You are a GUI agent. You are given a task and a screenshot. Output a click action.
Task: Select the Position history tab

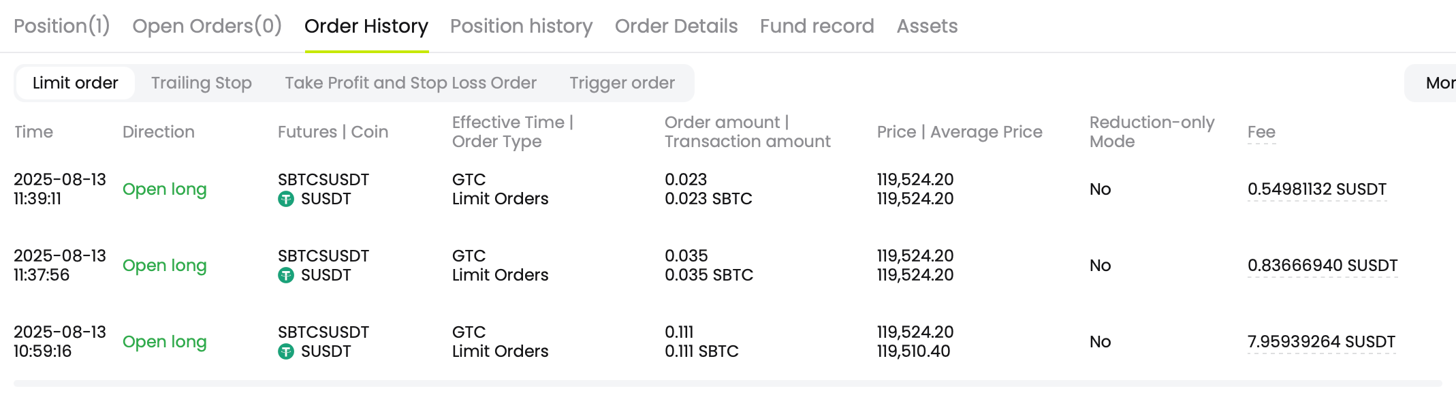pyautogui.click(x=521, y=26)
